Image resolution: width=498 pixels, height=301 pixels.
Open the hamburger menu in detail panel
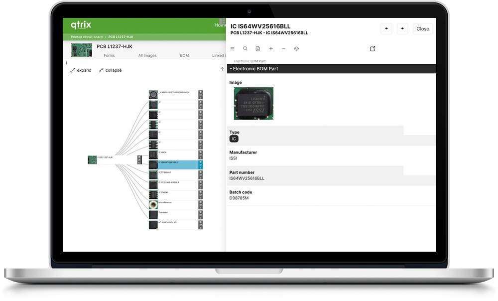(x=232, y=49)
